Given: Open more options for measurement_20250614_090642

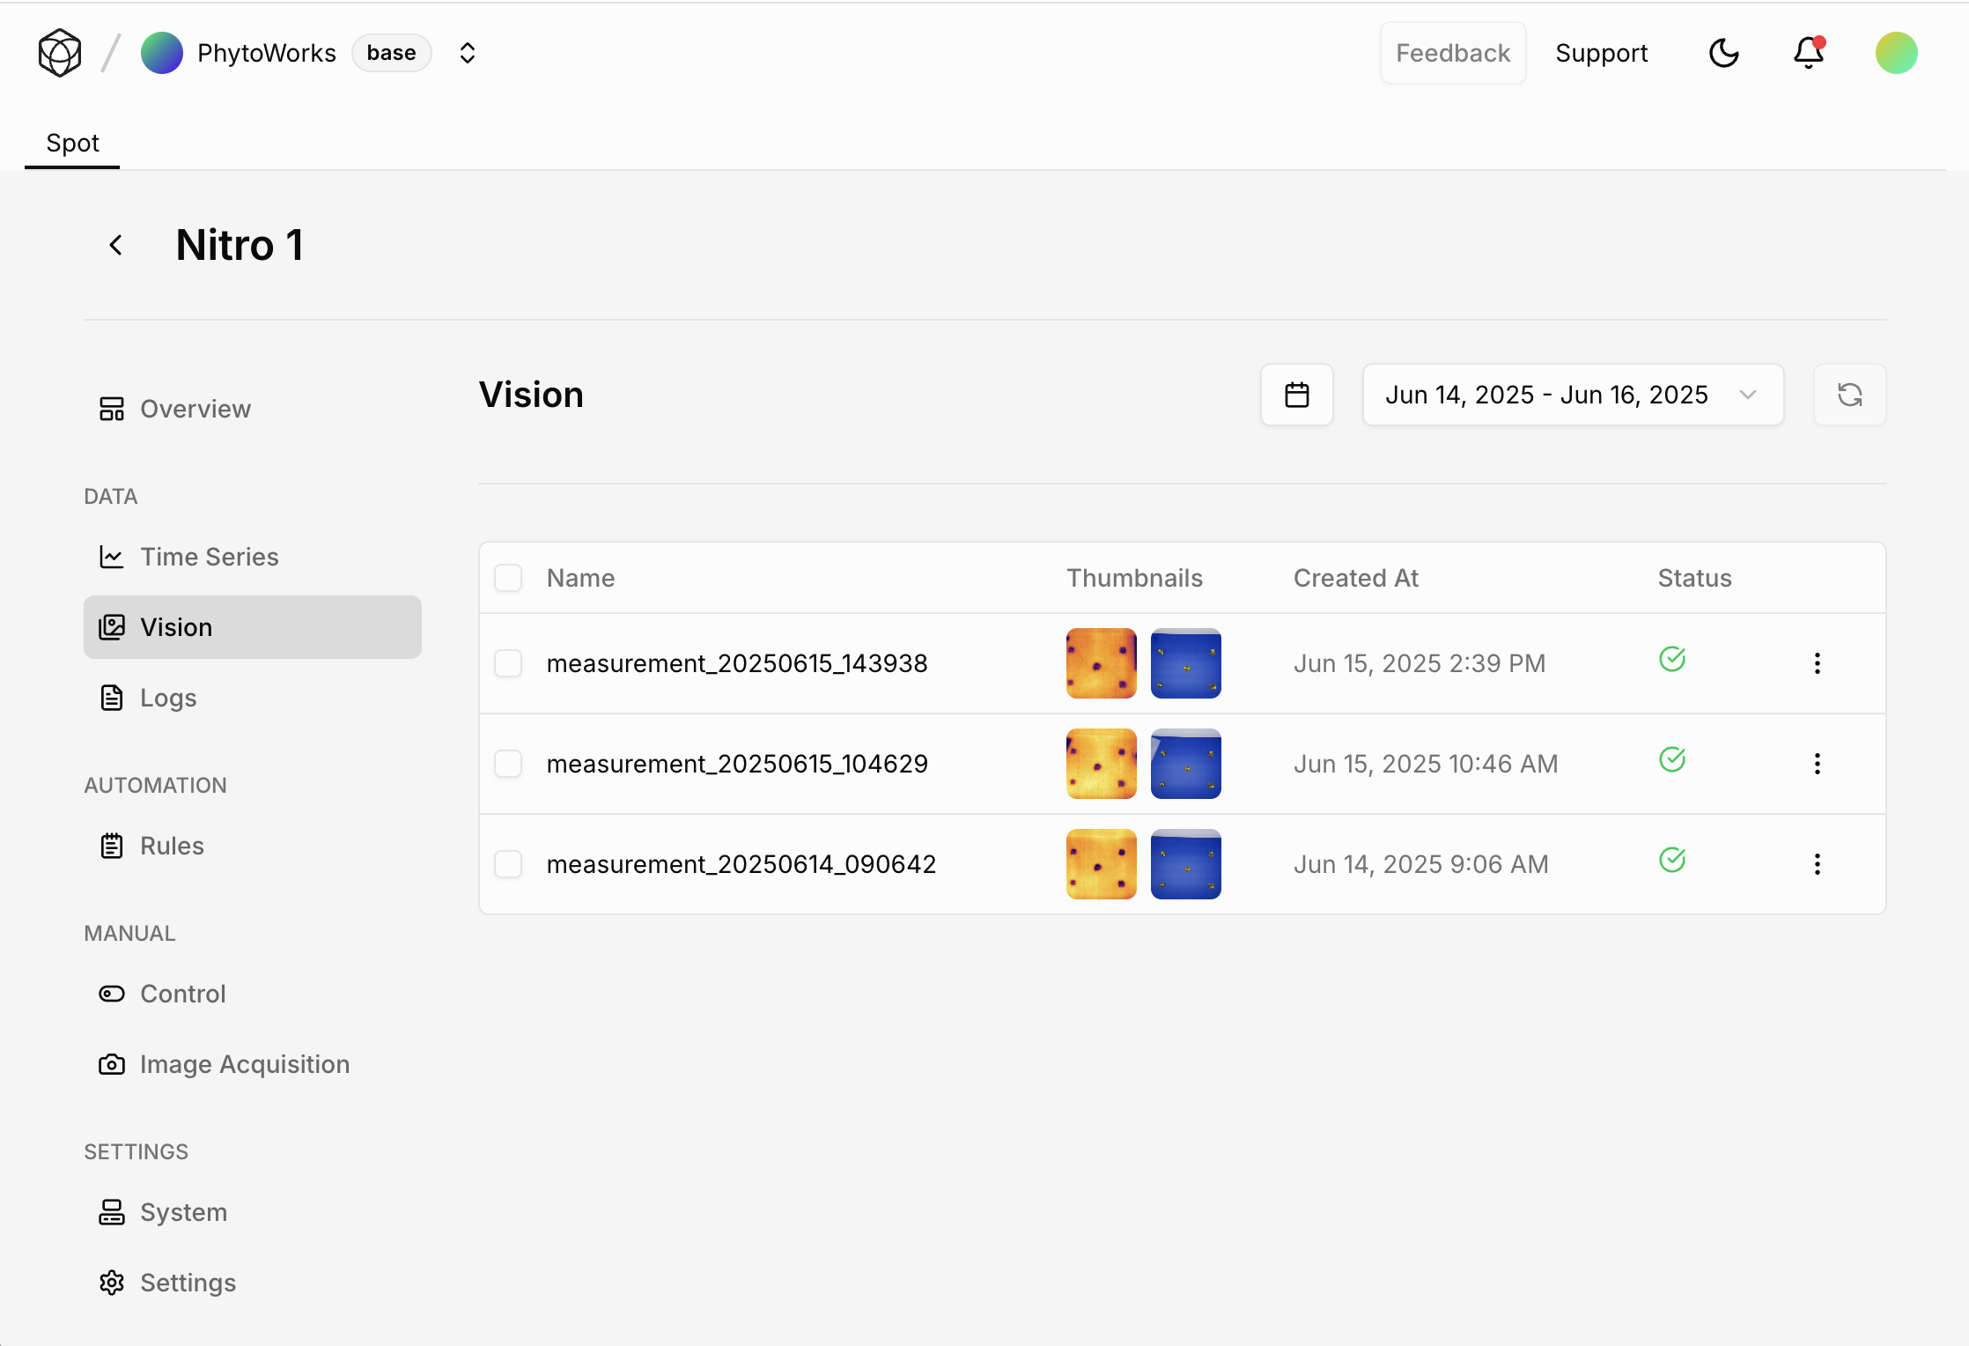Looking at the screenshot, I should [1818, 864].
